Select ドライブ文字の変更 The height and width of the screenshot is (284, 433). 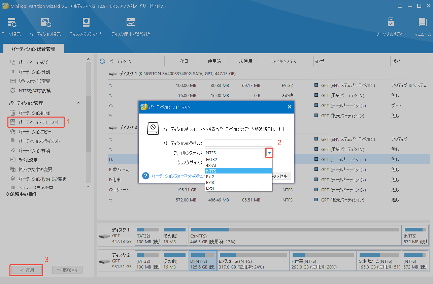[x=35, y=169]
